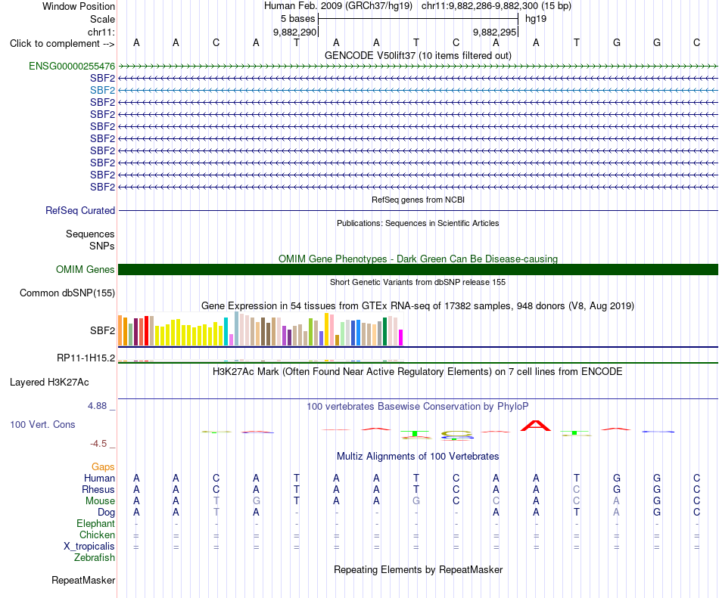Open the 'OMIM Genes' track label

(x=86, y=269)
